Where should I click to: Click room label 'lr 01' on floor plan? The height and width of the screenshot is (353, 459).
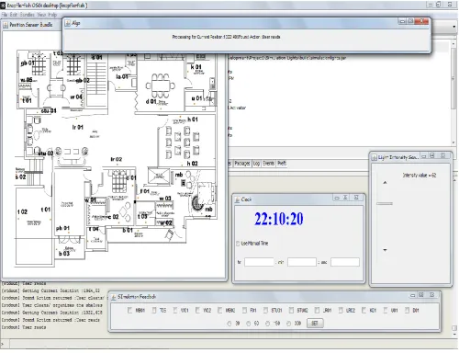pyautogui.click(x=77, y=127)
